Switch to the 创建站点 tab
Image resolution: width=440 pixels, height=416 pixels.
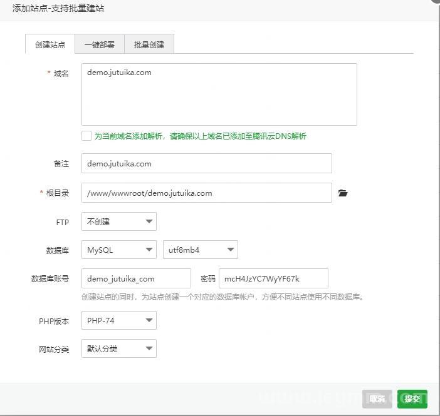(x=50, y=44)
